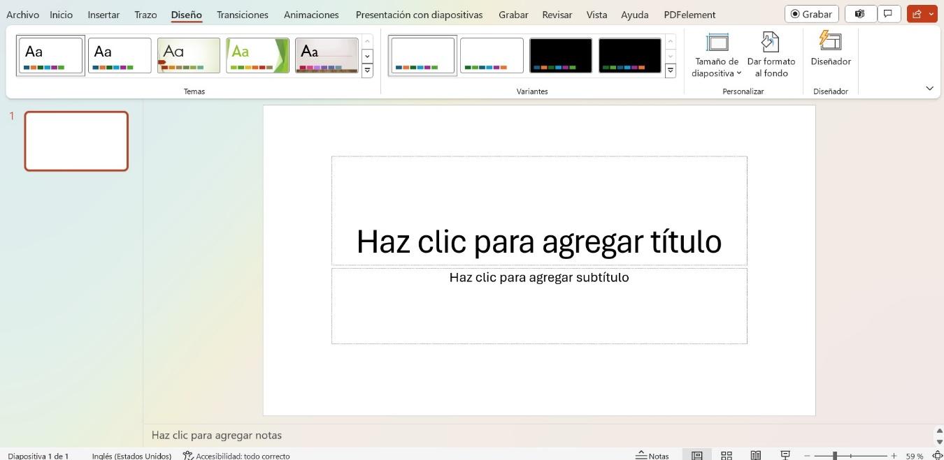Viewport: 944px width, 460px height.
Task: Click the language indicator Inglés (Estados Unidos)
Action: [131, 456]
